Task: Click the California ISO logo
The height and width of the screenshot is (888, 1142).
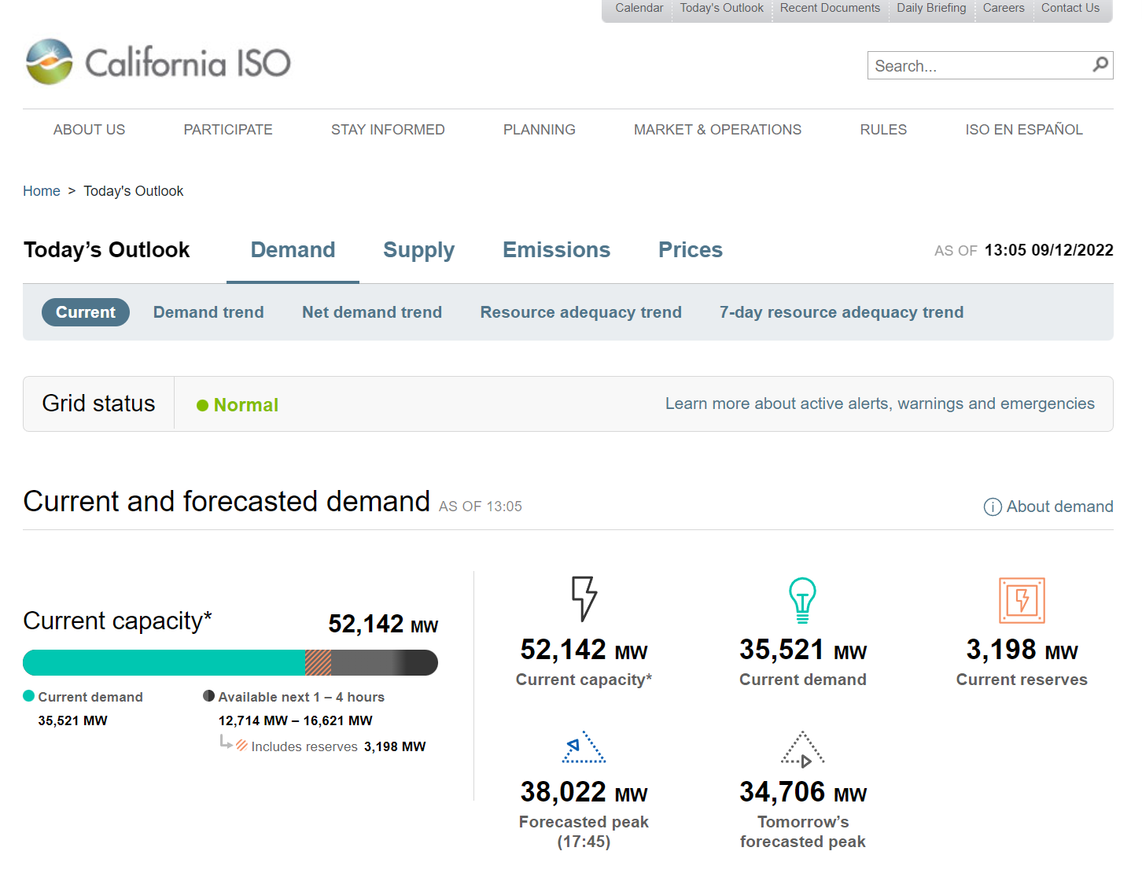Action: 158,61
